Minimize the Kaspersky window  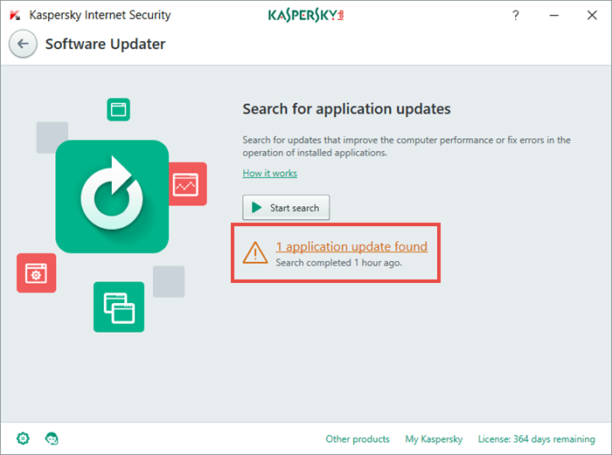pyautogui.click(x=553, y=15)
